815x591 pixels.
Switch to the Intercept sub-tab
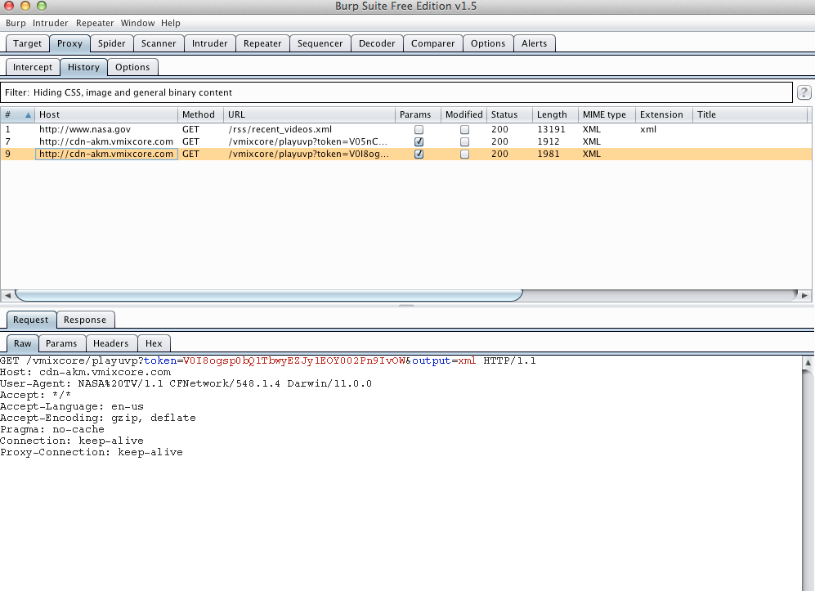coord(33,67)
